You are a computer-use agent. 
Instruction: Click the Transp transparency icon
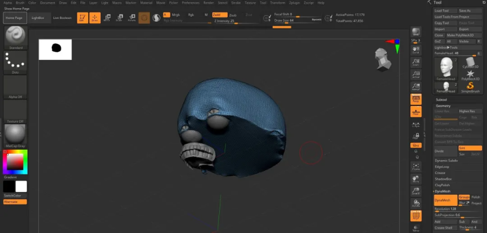(416, 228)
